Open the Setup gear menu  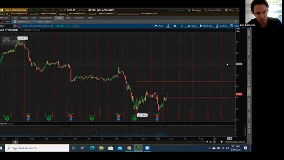230,10
